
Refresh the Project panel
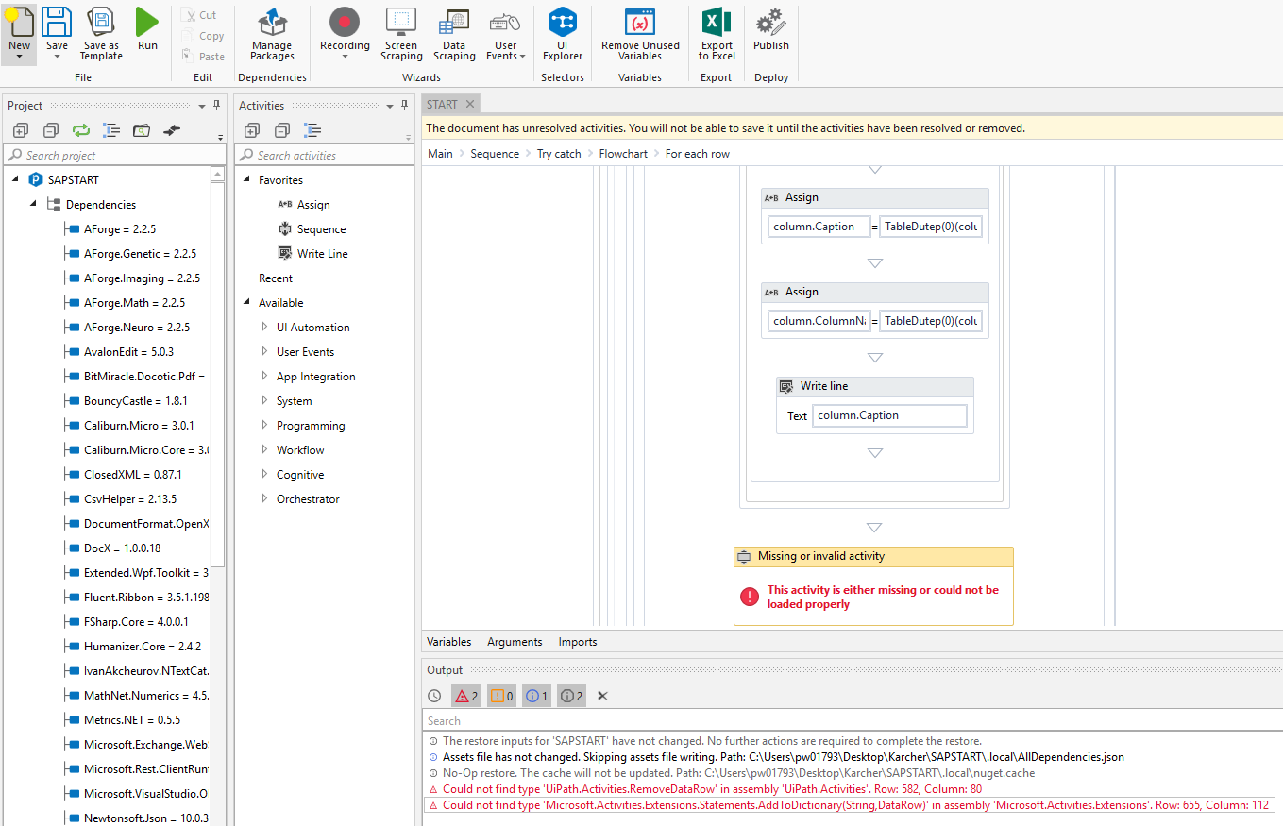tap(80, 130)
